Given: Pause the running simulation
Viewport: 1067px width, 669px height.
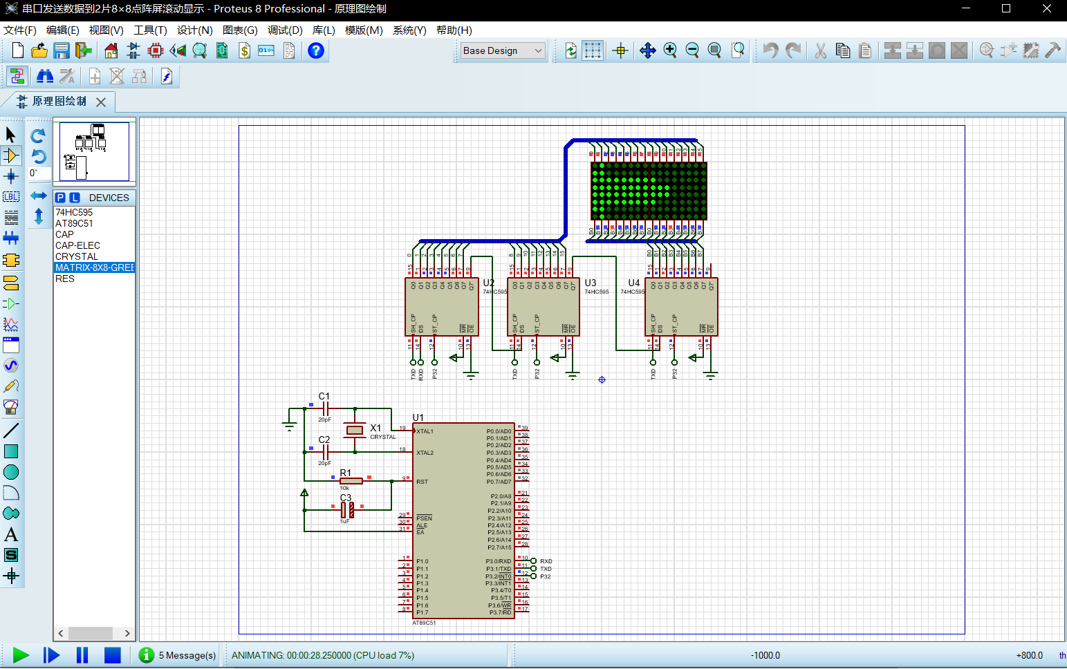Looking at the screenshot, I should click(x=82, y=655).
